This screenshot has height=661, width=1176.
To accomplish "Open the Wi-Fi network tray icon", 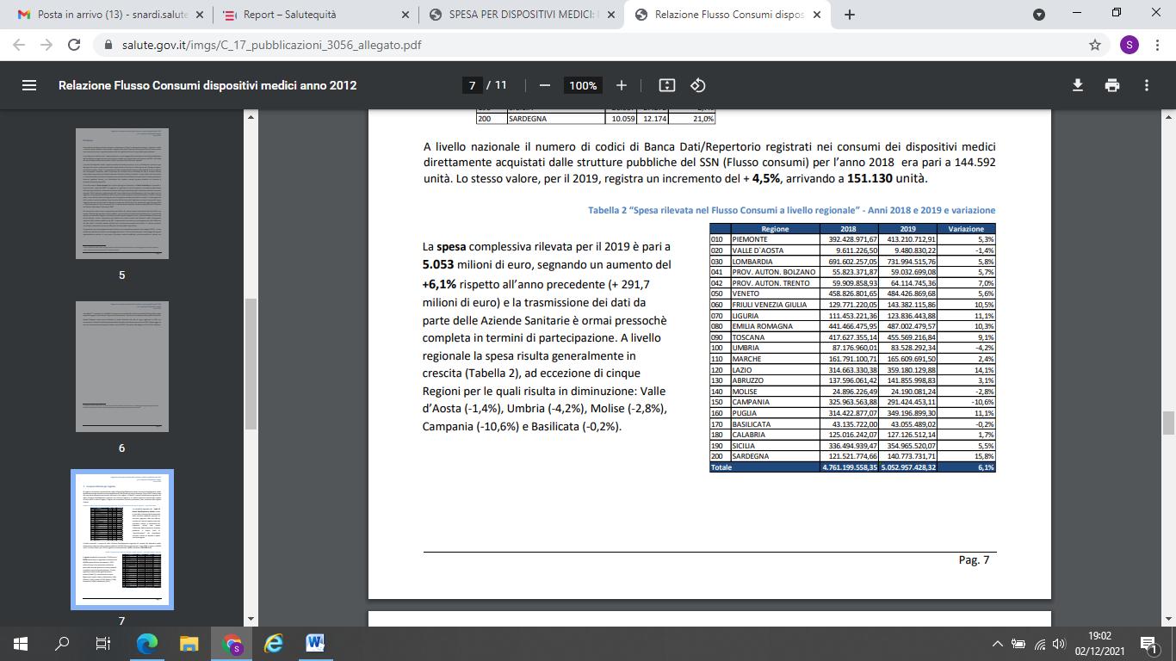I will pos(1039,643).
